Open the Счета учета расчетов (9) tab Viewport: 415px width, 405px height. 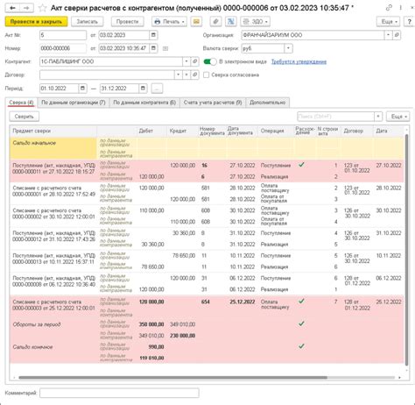(x=213, y=103)
